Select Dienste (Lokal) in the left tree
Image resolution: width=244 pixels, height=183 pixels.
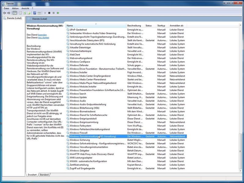(14, 18)
